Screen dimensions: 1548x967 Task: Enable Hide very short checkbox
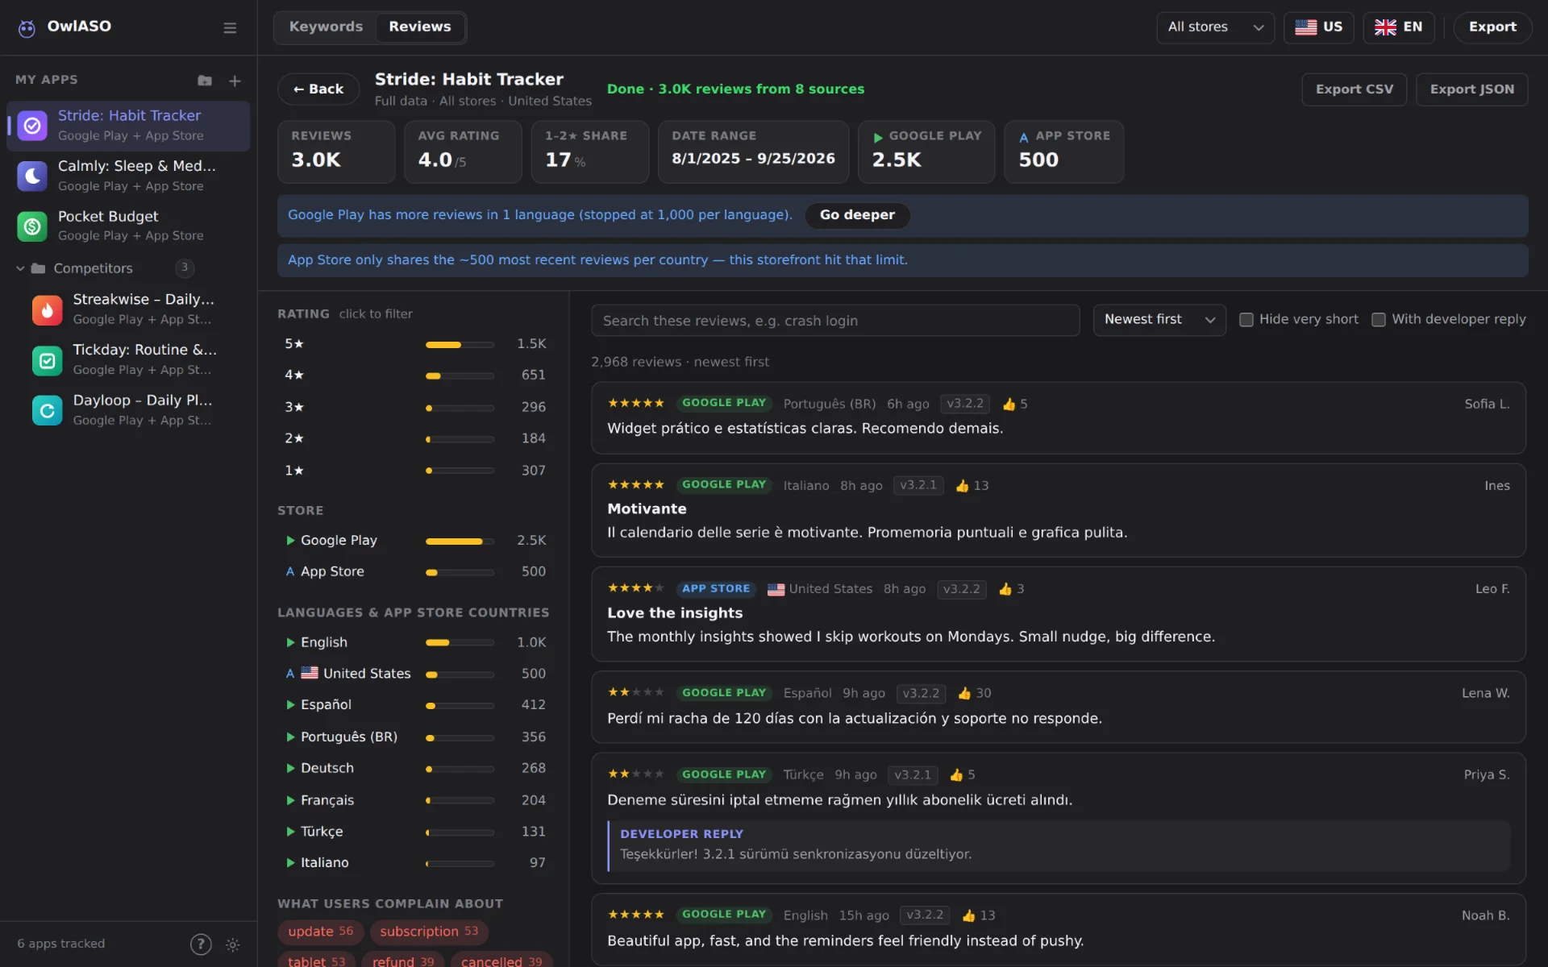point(1246,320)
